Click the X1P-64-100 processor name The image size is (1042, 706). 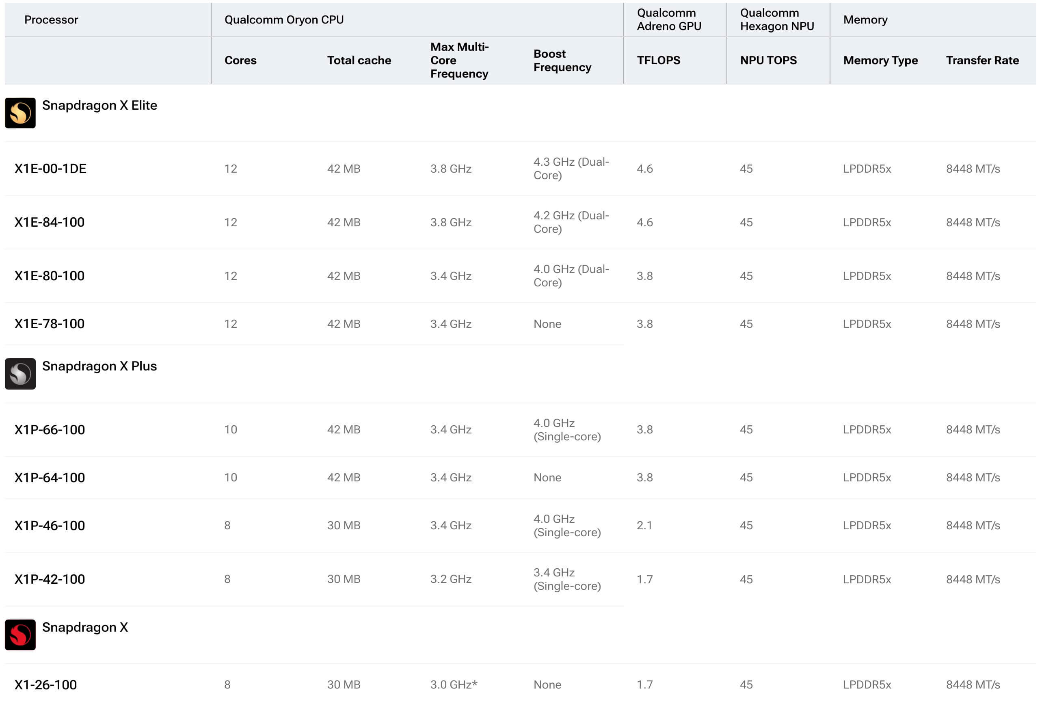[49, 478]
